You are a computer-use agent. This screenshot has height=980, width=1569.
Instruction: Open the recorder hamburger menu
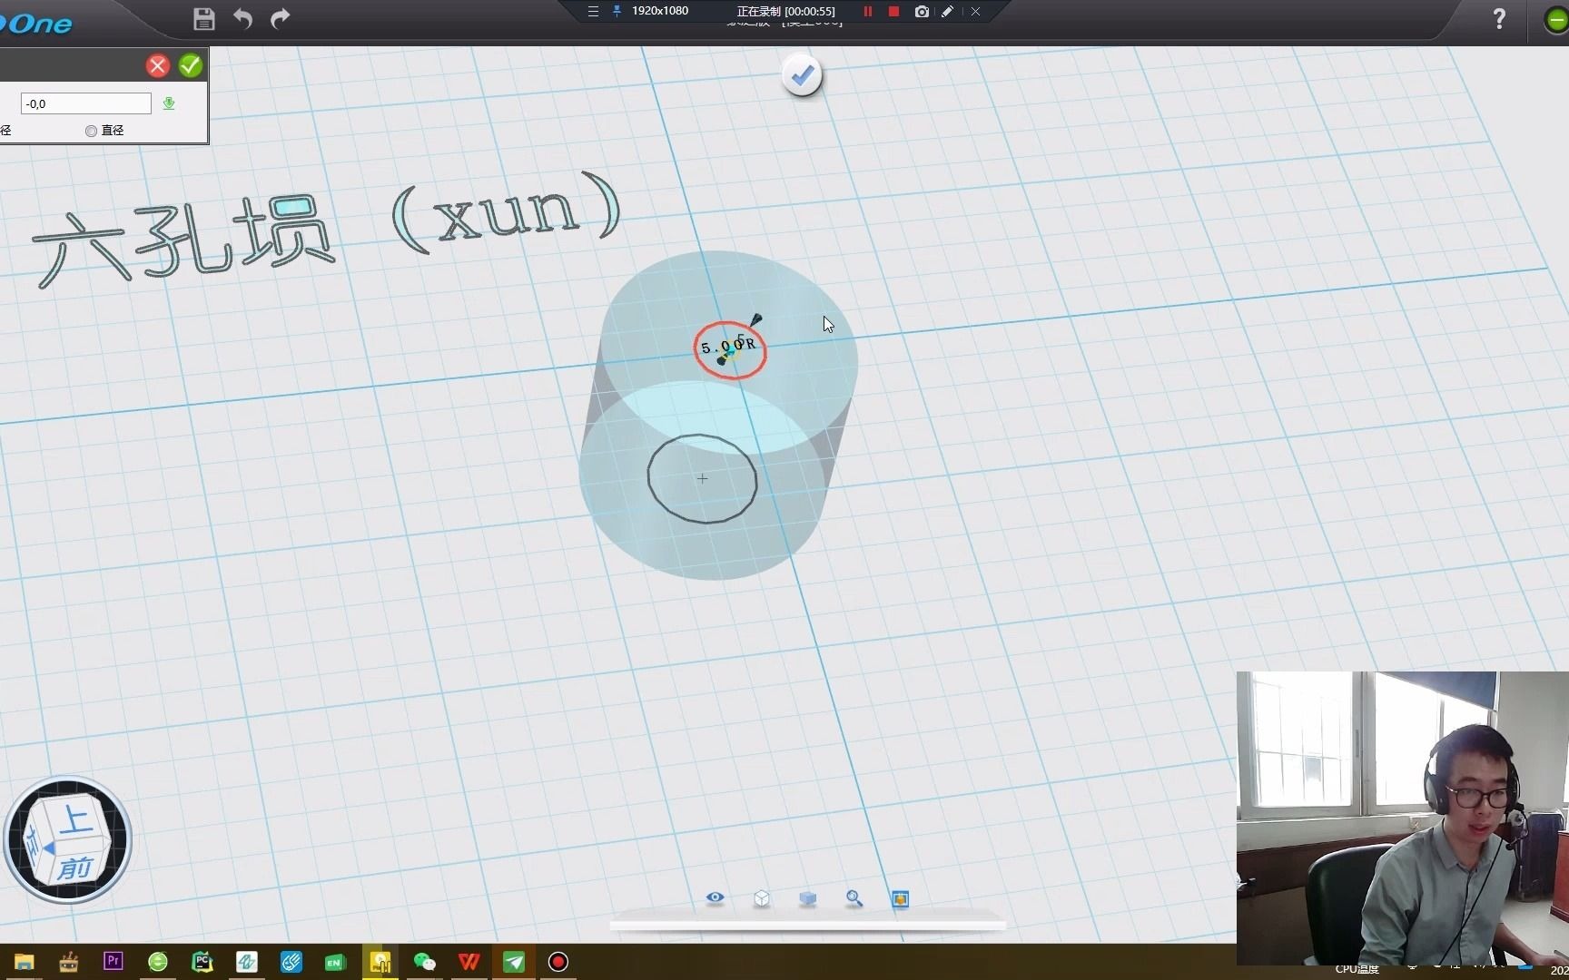[x=593, y=12]
